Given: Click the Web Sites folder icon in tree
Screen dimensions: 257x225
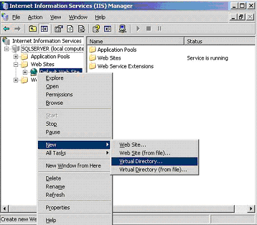Looking at the screenshot, I should click(24, 64).
